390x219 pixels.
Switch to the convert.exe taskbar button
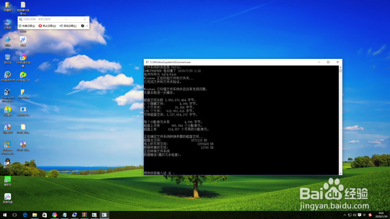[104, 215]
